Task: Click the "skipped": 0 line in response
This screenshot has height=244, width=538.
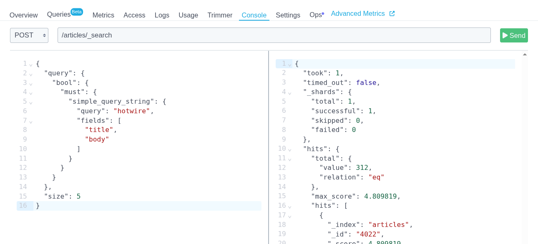Action: pyautogui.click(x=337, y=121)
